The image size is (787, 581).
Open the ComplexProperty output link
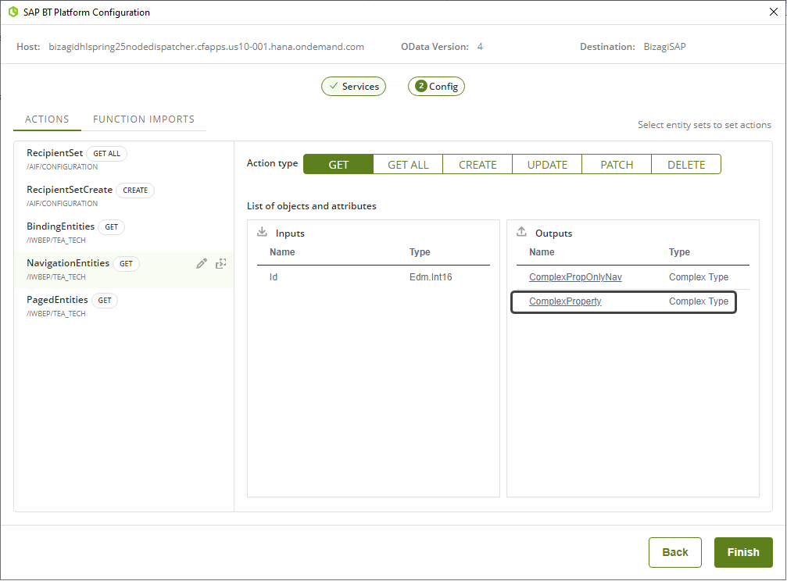(x=565, y=301)
